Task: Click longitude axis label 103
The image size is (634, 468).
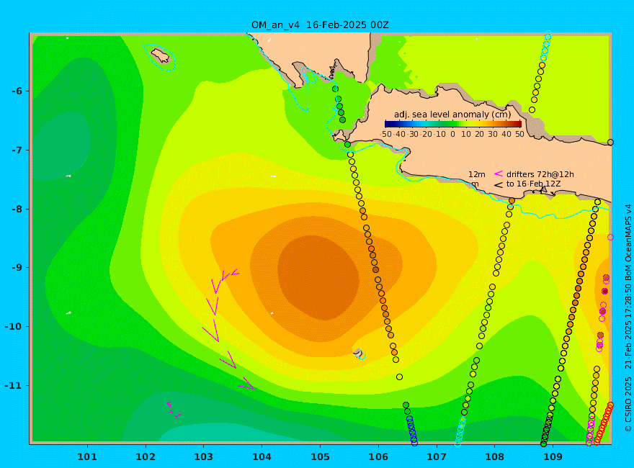Action: (x=203, y=456)
